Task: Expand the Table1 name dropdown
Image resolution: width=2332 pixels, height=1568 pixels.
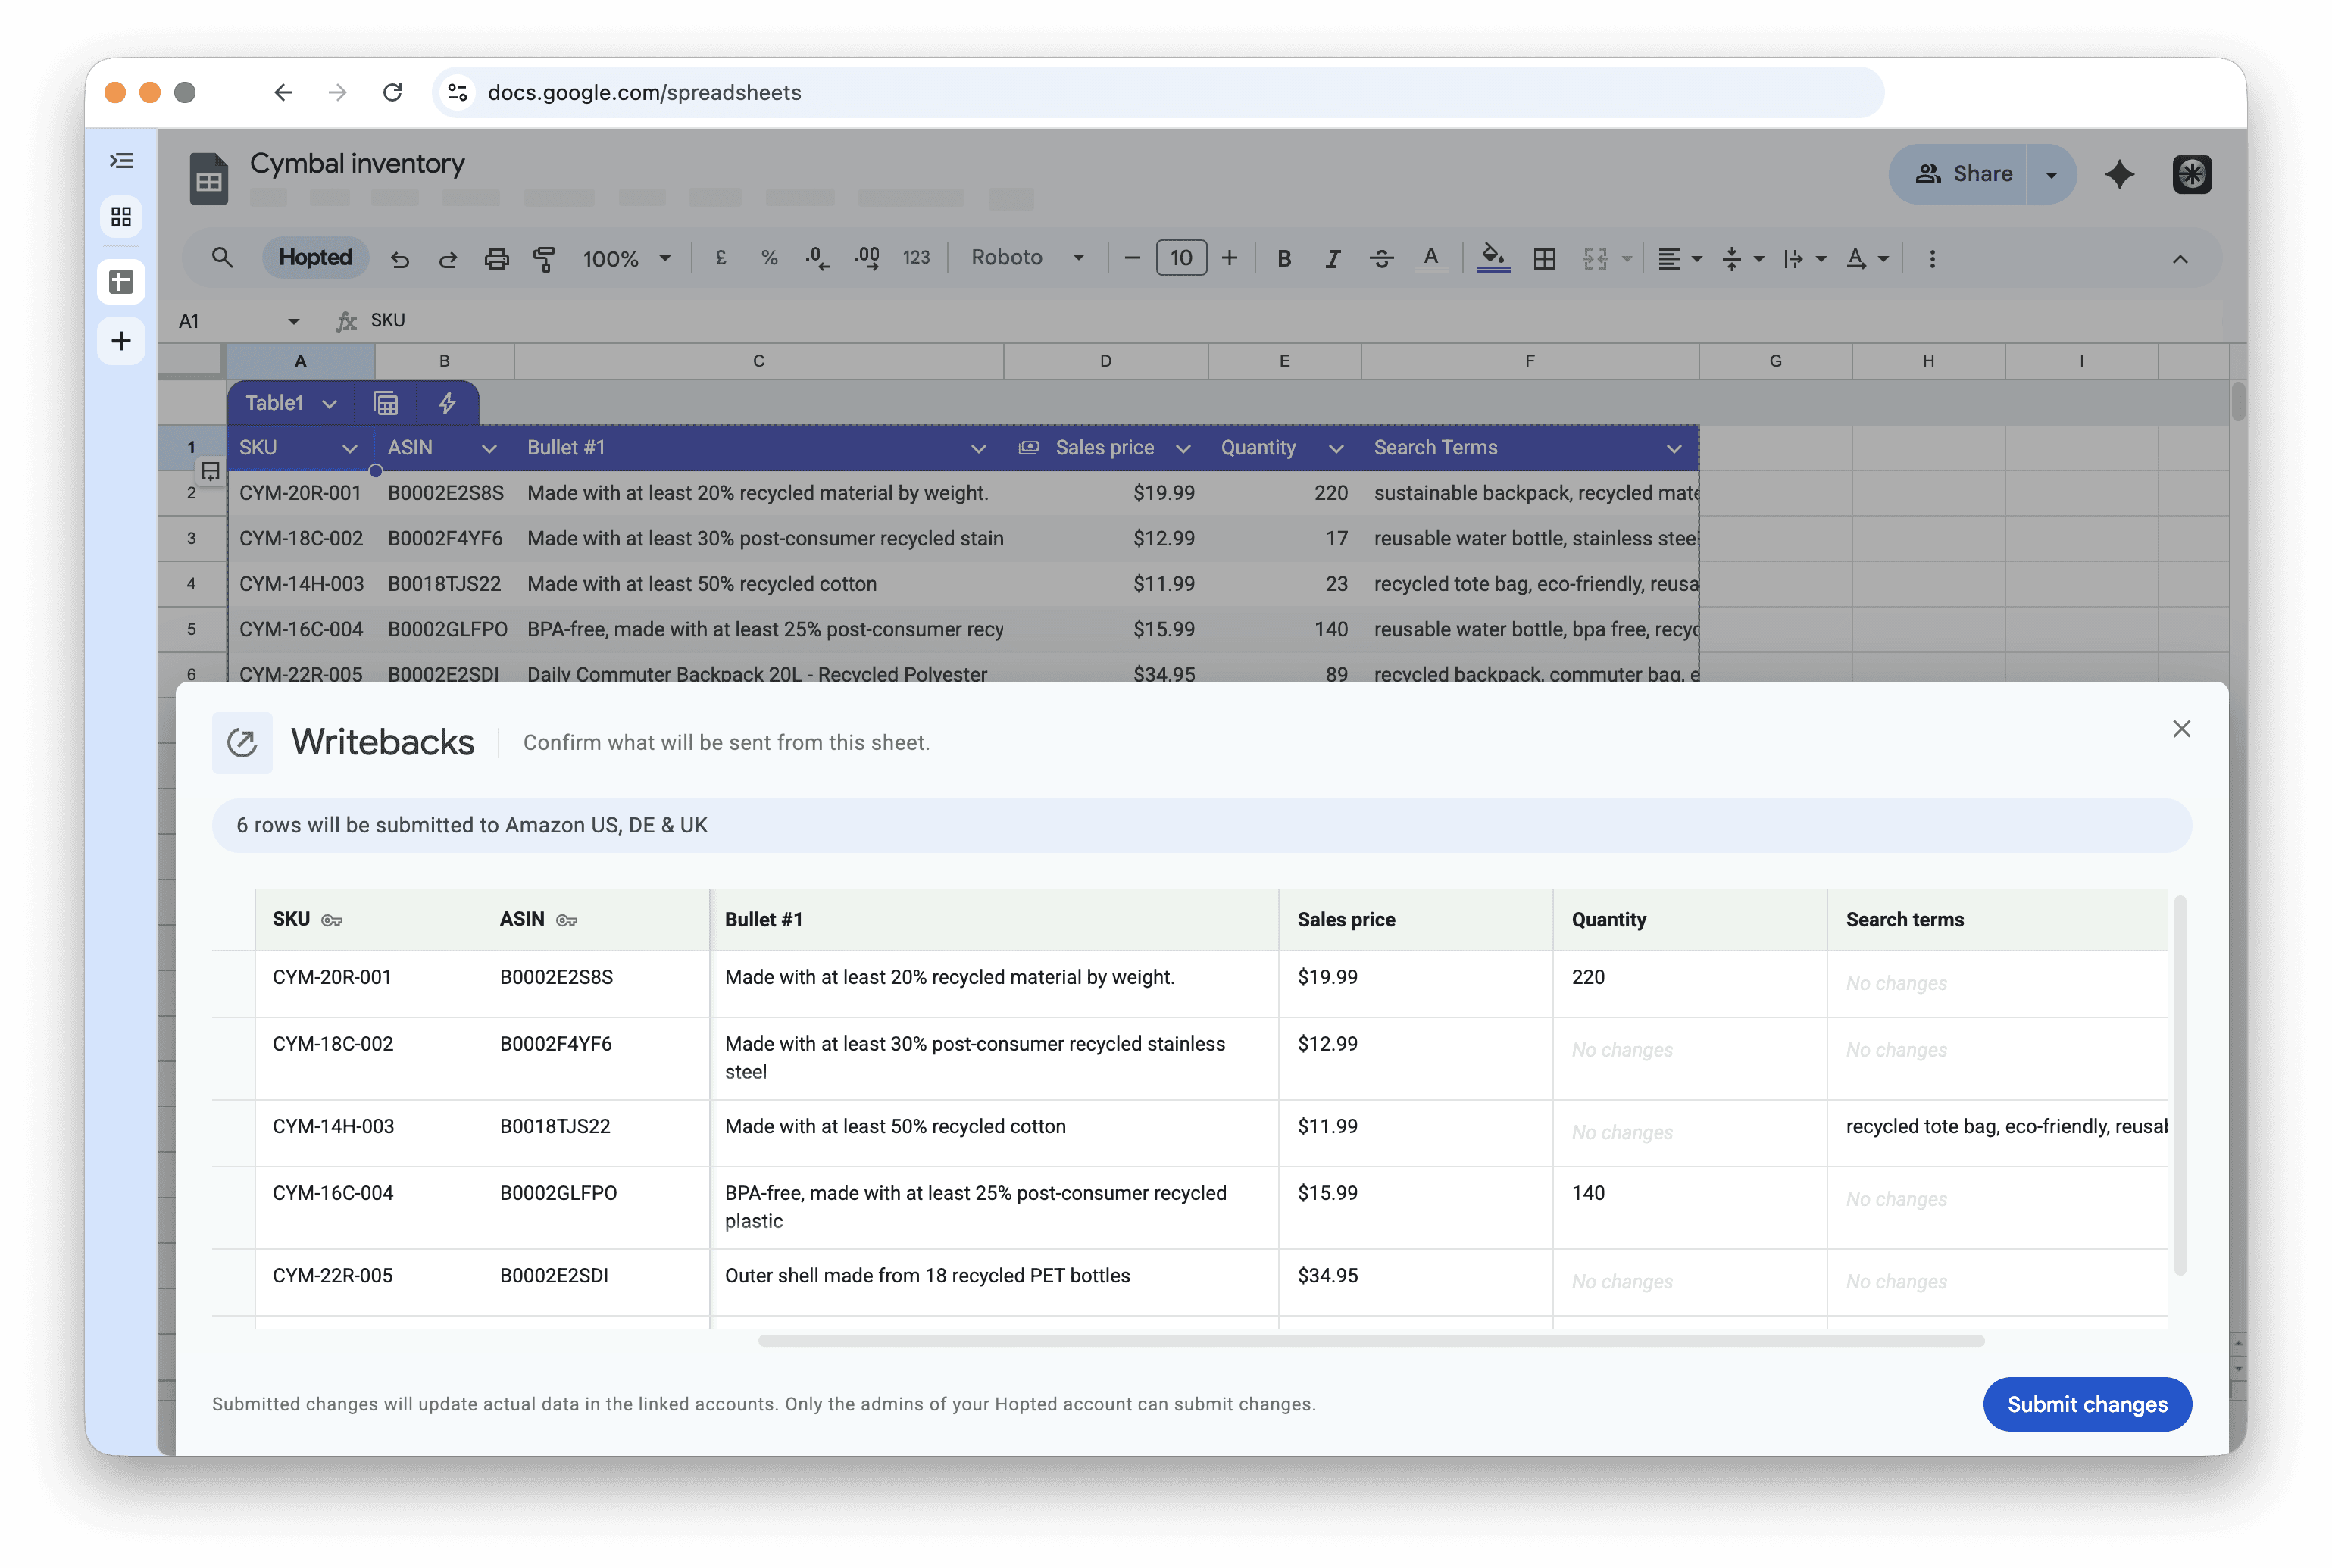Action: tap(330, 403)
